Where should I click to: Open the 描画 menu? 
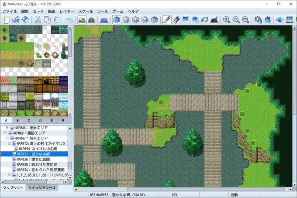pyautogui.click(x=52, y=11)
